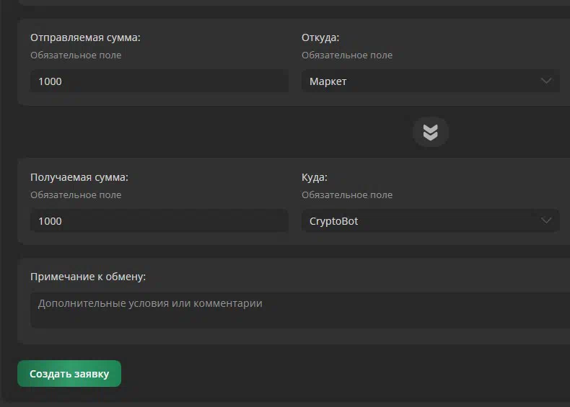Click the Примечание к обмену label
This screenshot has width=570, height=407.
(88, 277)
